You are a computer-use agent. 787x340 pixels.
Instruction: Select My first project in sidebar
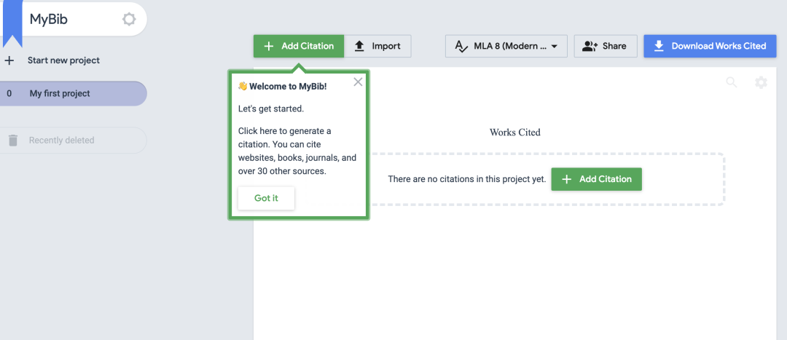(x=73, y=93)
